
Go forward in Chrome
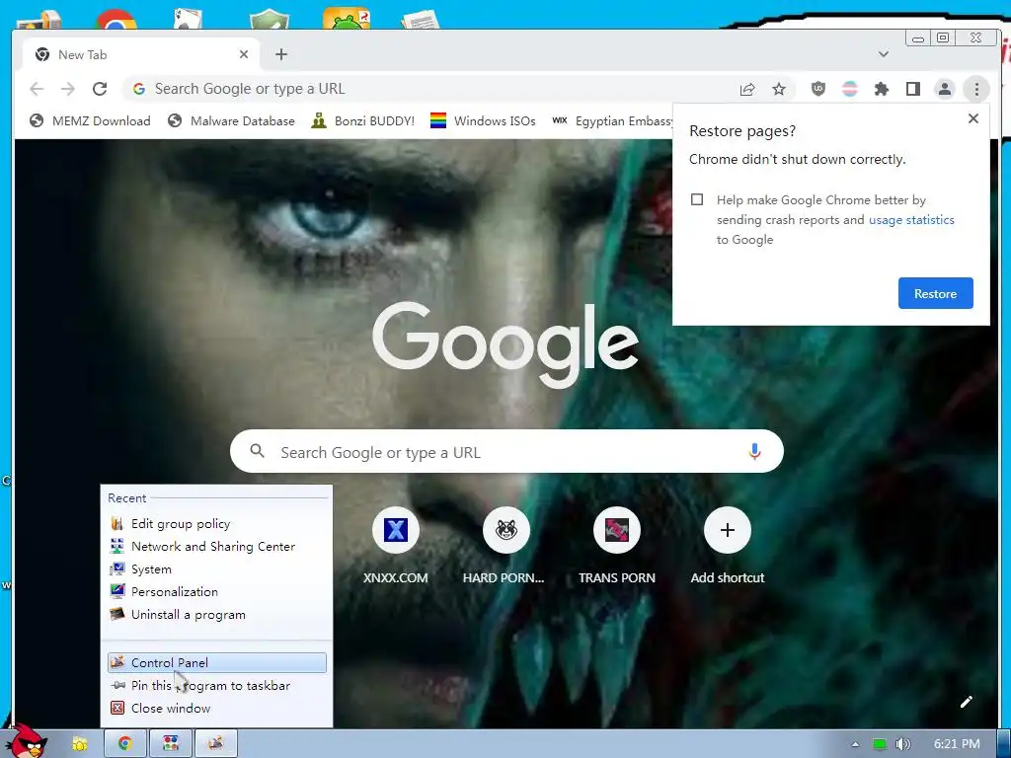[x=68, y=88]
